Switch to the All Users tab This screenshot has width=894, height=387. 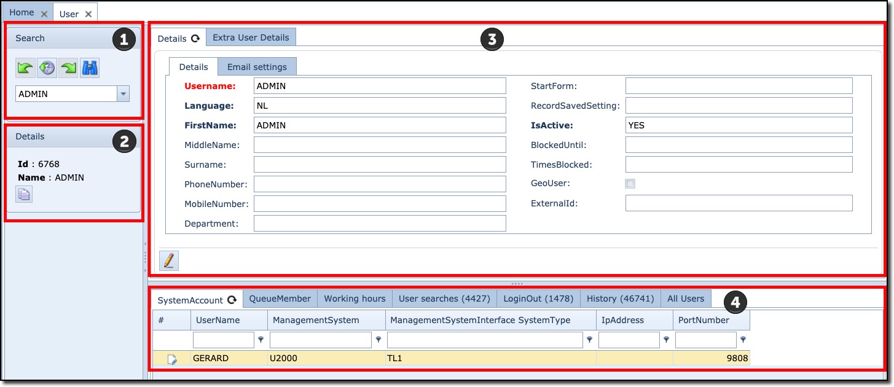coord(685,299)
